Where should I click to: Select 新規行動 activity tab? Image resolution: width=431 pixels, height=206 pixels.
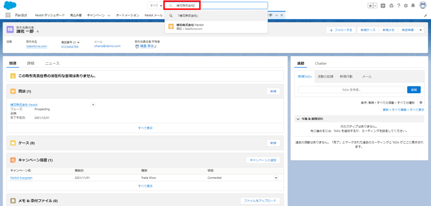pyautogui.click(x=346, y=77)
